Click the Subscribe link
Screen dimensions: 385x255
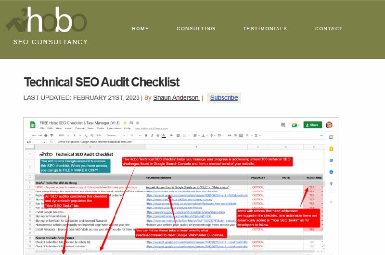[224, 98]
